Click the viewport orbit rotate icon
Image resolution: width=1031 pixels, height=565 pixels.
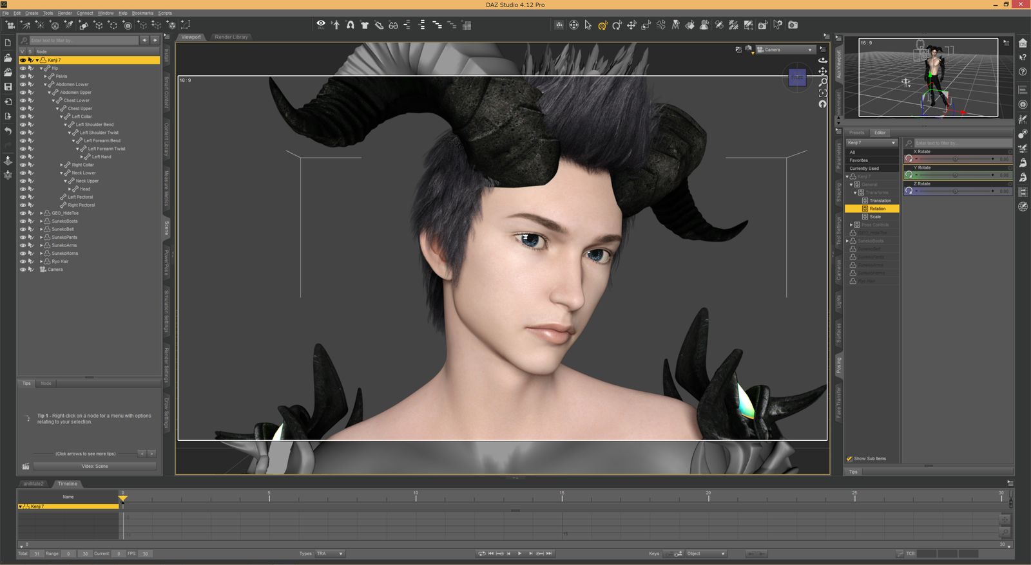[x=823, y=60]
